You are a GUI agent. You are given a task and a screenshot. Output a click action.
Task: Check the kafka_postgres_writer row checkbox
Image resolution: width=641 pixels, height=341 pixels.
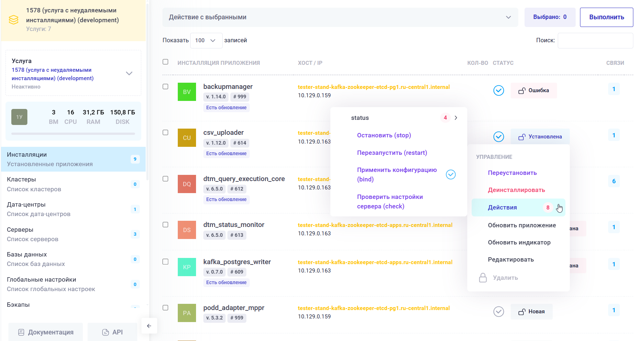[x=165, y=262]
